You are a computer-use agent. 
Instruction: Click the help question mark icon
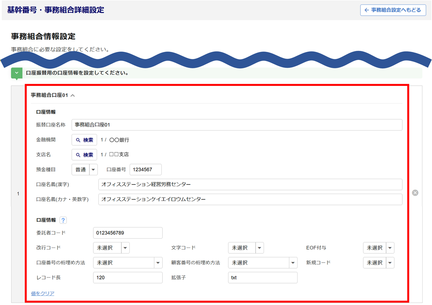pos(63,220)
